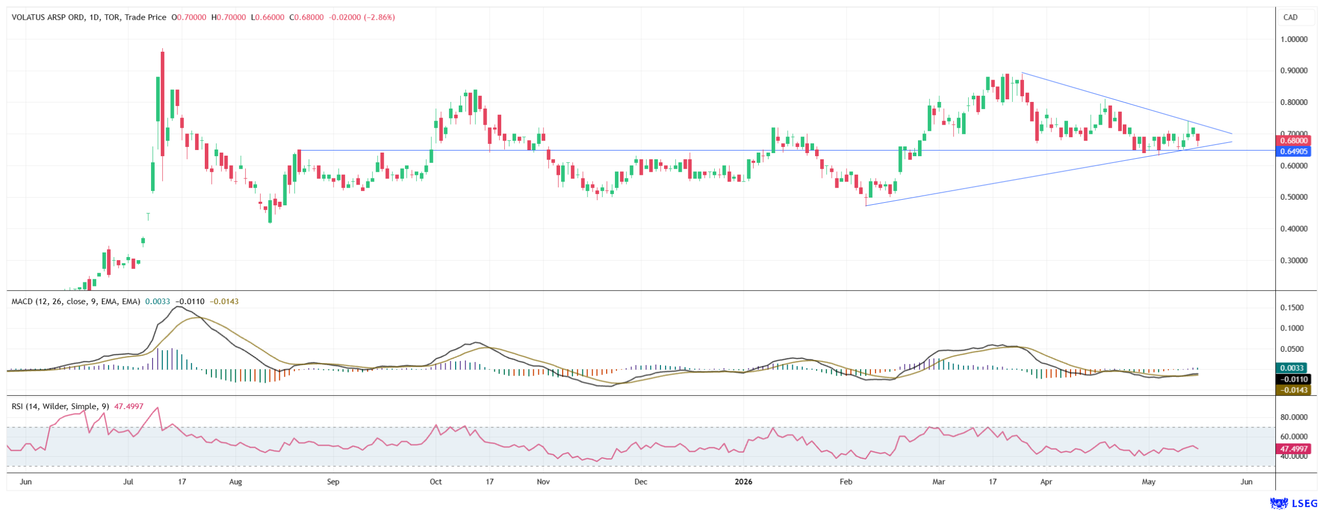Click the 0.0500 MACD axis label
This screenshot has height=510, width=1324.
pos(1292,349)
